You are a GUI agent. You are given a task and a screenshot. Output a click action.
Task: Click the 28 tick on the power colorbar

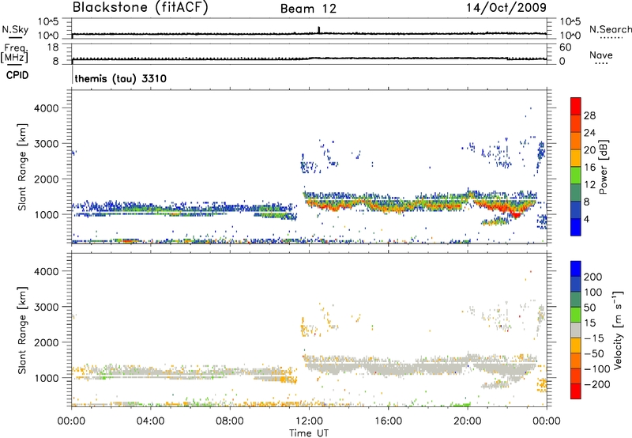(589, 115)
